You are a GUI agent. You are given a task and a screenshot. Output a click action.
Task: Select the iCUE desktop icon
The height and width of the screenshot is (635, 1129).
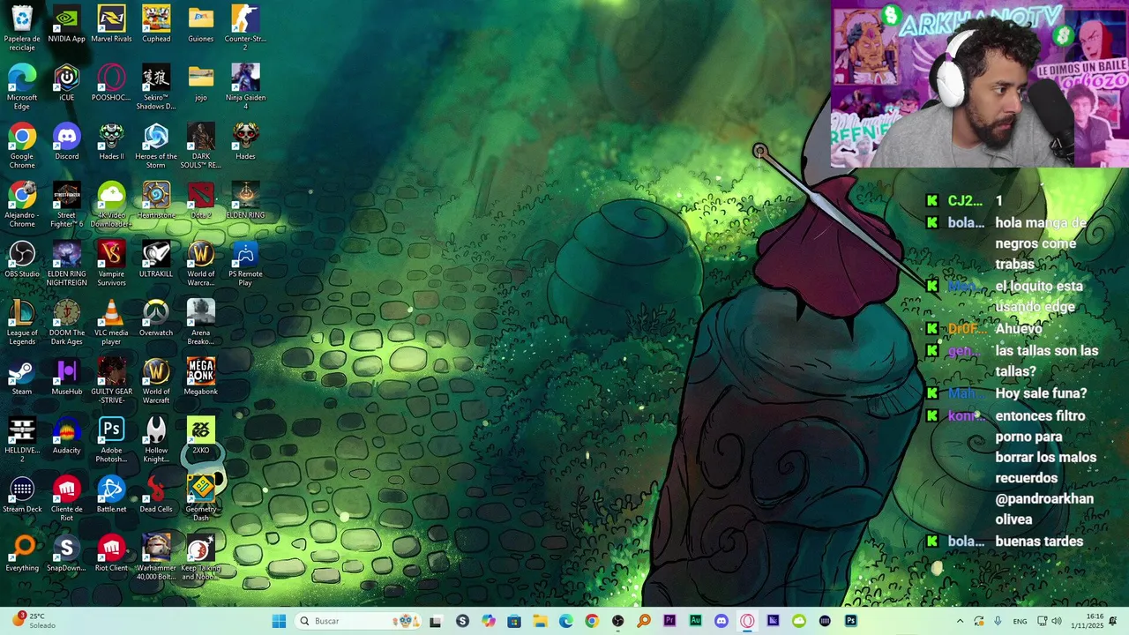pyautogui.click(x=67, y=83)
